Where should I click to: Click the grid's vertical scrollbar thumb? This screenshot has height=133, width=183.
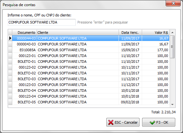click(x=172, y=47)
